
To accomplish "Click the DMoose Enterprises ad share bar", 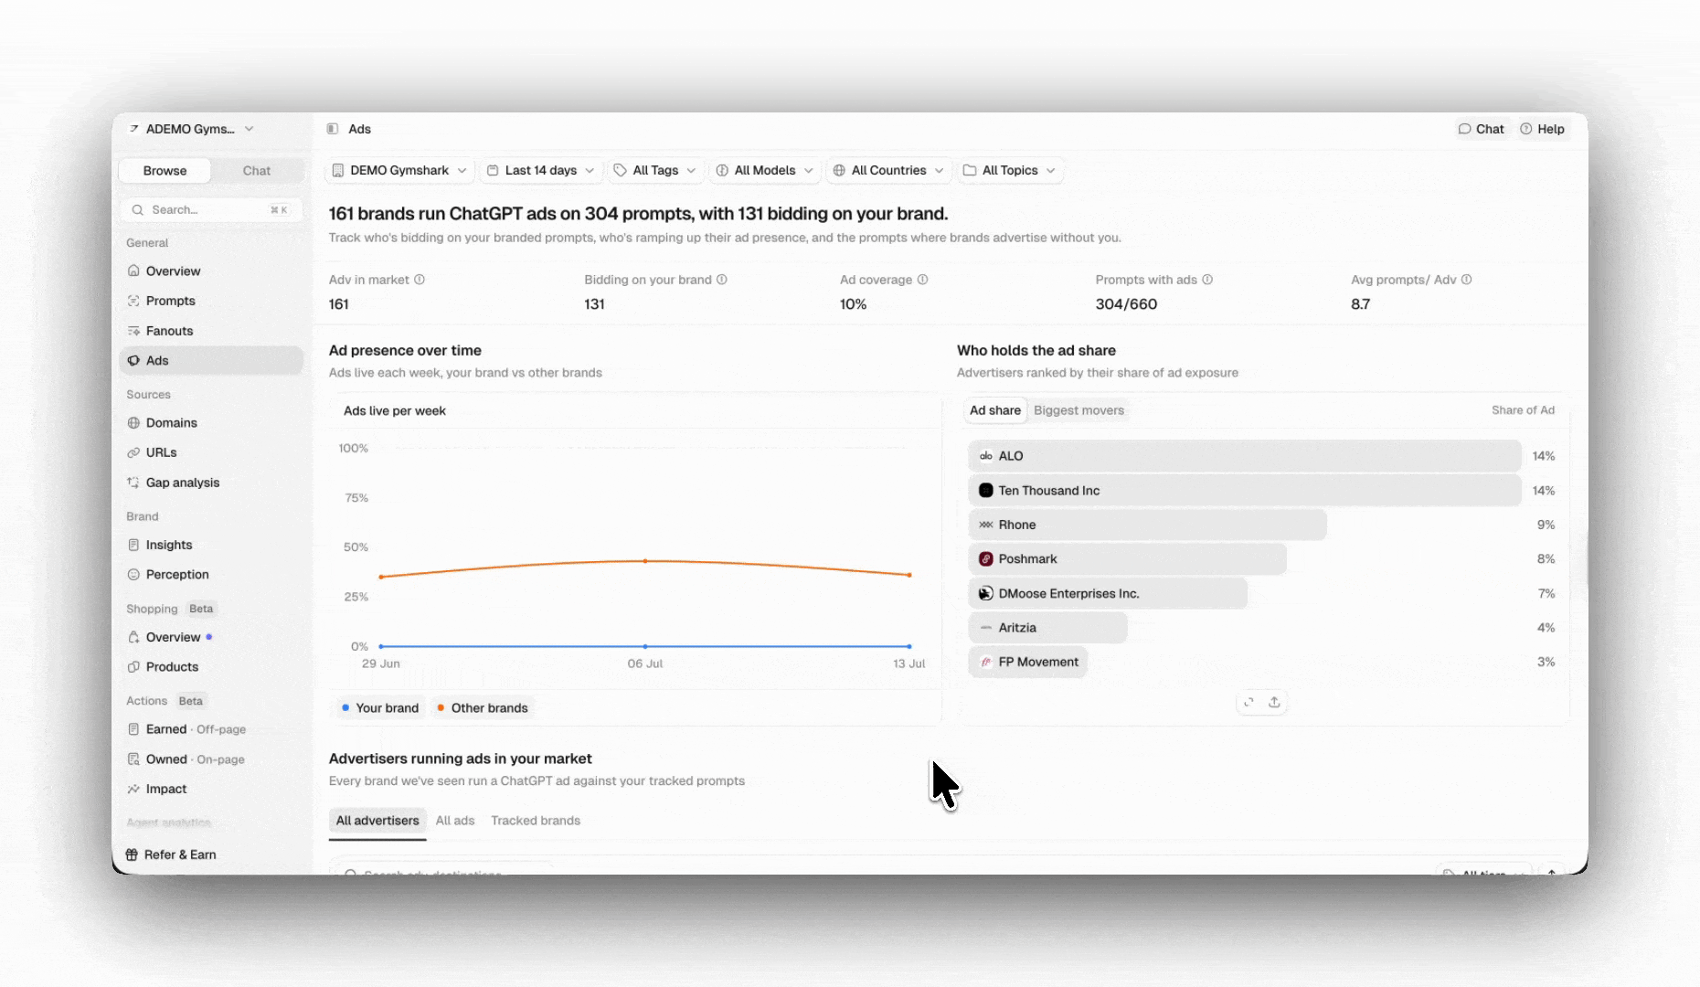I will (1108, 593).
